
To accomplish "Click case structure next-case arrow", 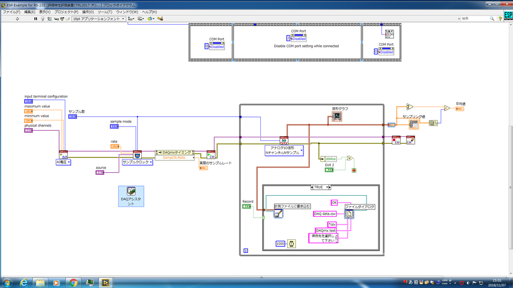I will (x=330, y=187).
